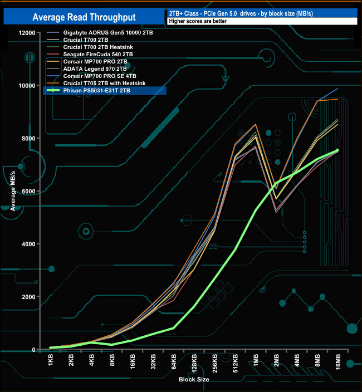Click the 2000 y-axis label

[x=28, y=297]
